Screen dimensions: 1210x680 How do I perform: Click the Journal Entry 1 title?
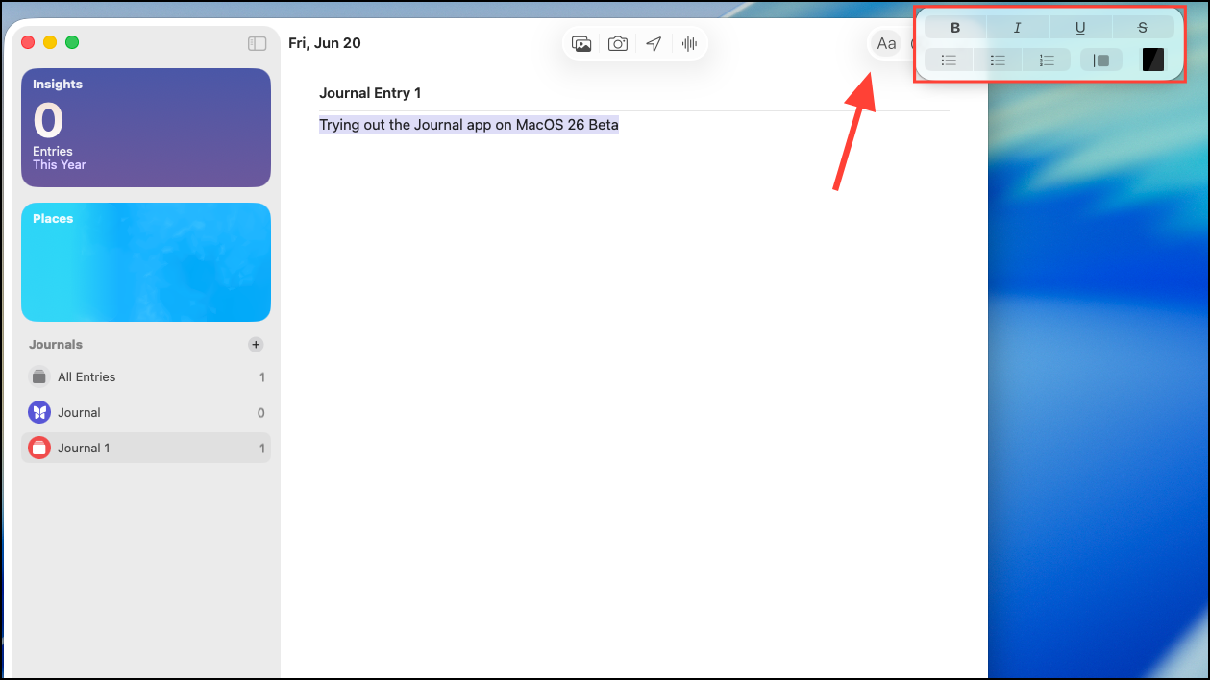pyautogui.click(x=370, y=93)
